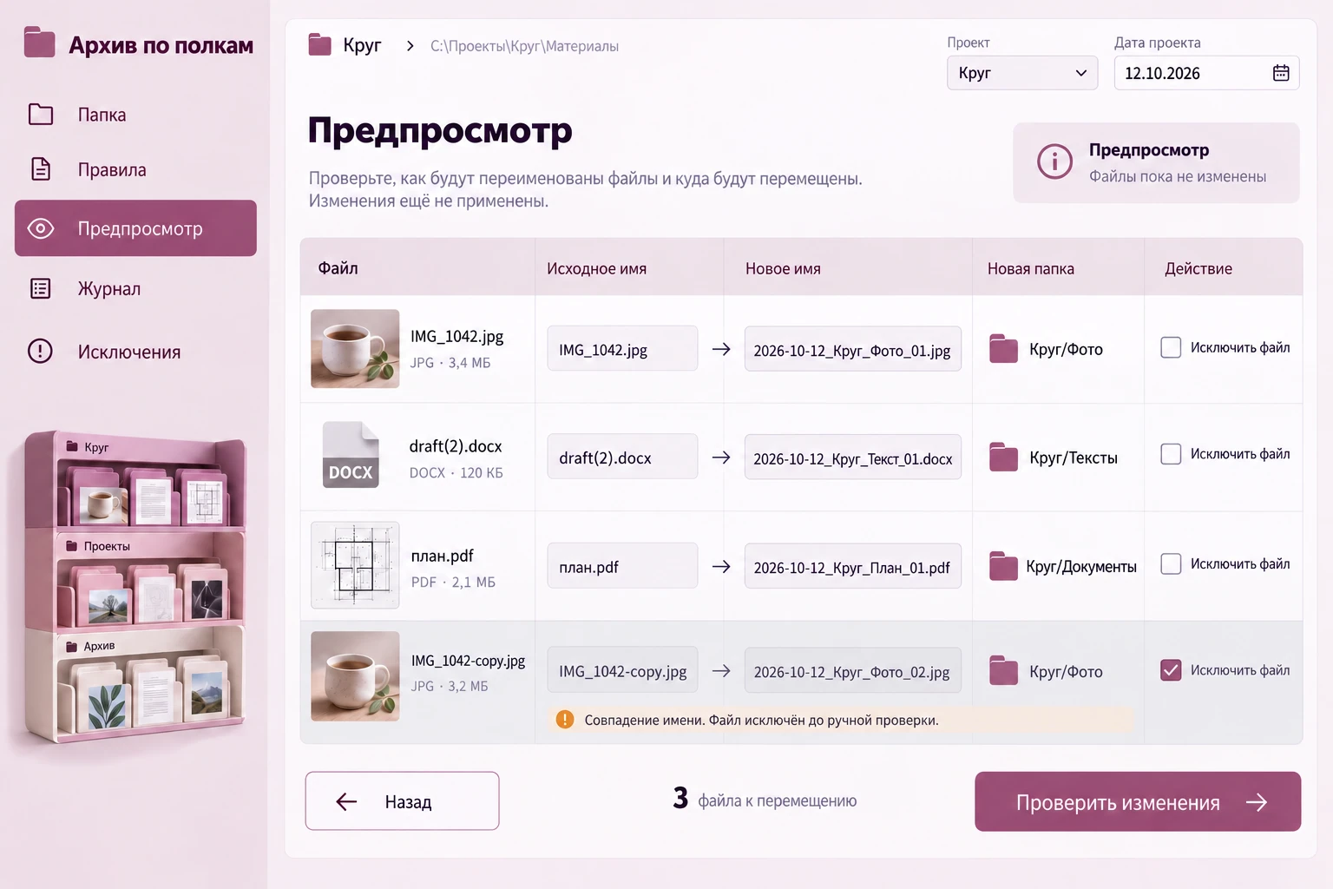This screenshot has height=889, width=1333.
Task: Click the original name field план.pdf
Action: click(622, 566)
